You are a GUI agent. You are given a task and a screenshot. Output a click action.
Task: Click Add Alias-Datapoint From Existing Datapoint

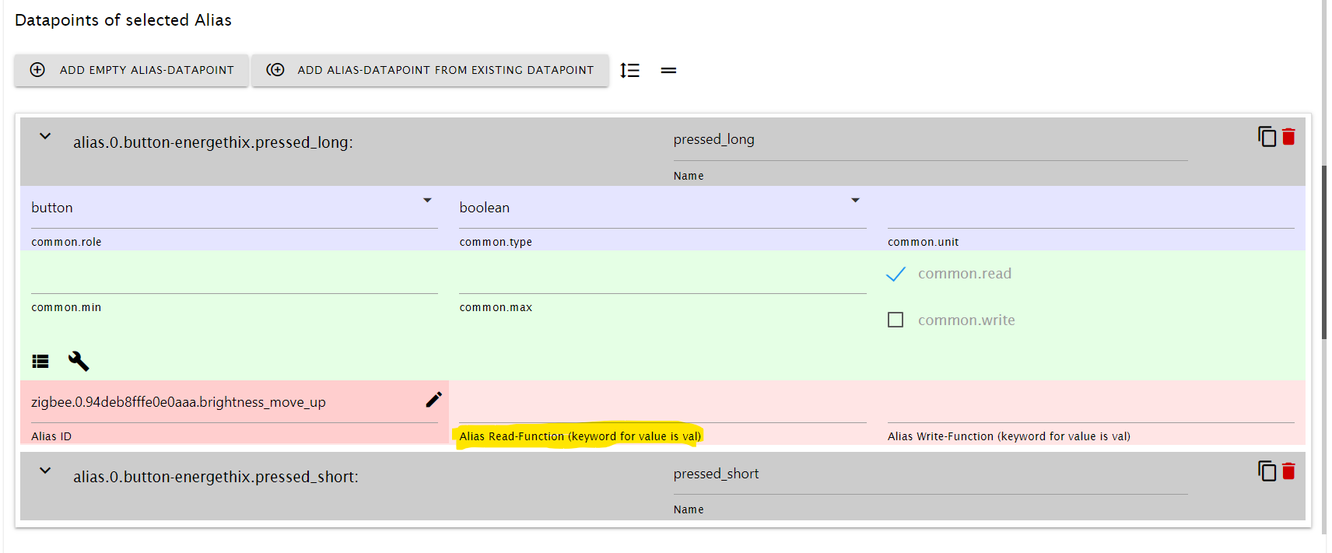click(430, 70)
